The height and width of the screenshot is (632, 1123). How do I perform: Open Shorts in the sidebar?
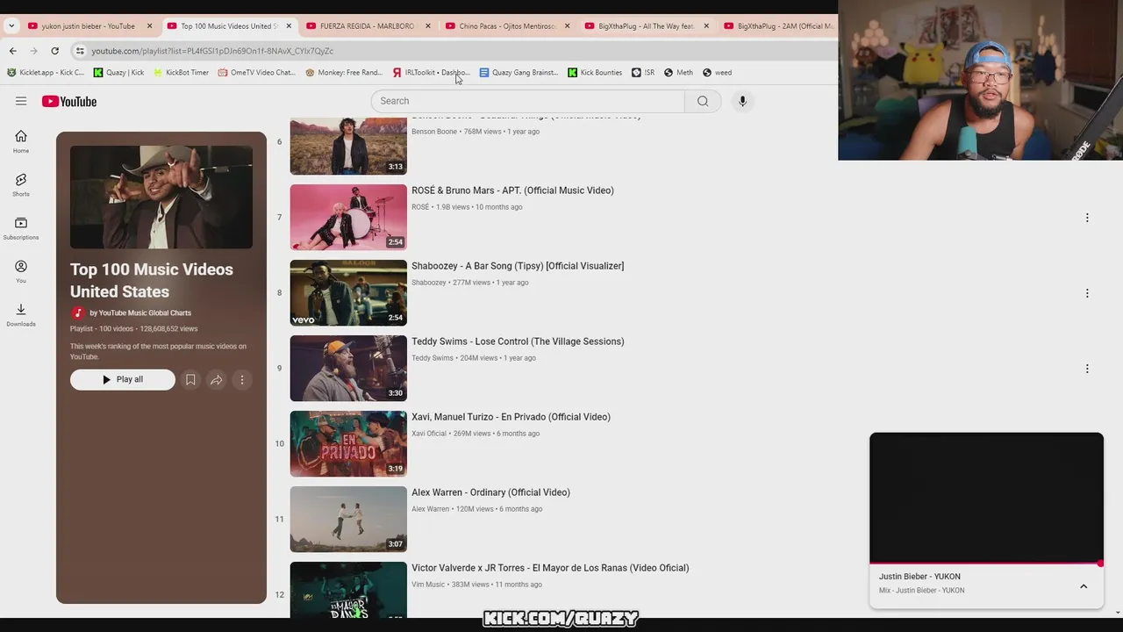pyautogui.click(x=21, y=184)
